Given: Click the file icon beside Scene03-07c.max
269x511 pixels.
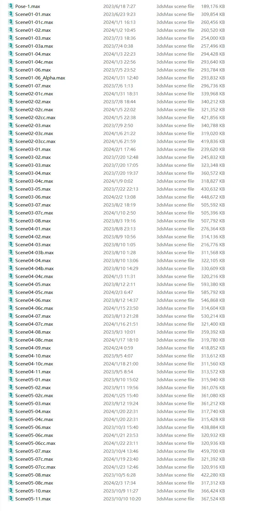Looking at the screenshot, I should 11,213.
